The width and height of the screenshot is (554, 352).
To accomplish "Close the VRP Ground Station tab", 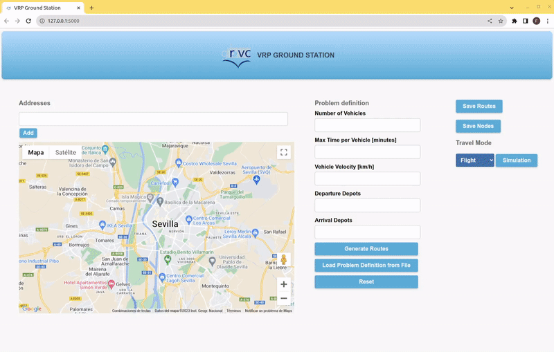I will pyautogui.click(x=78, y=8).
